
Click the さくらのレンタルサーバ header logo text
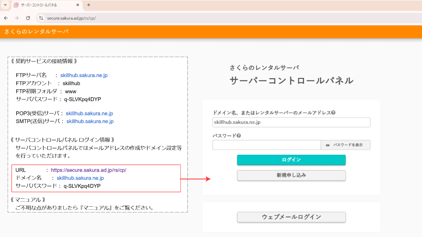(x=37, y=32)
